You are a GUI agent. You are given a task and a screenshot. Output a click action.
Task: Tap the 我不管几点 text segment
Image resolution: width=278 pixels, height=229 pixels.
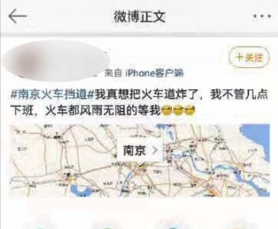pyautogui.click(x=239, y=95)
